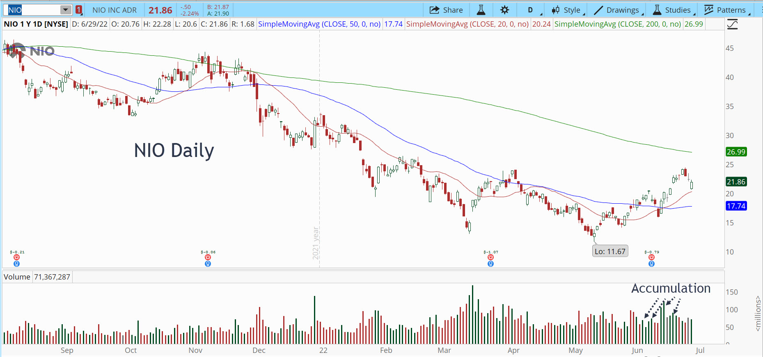
Task: Click the blue lightbulb icon below $-0.06 earnings
Action: click(208, 264)
